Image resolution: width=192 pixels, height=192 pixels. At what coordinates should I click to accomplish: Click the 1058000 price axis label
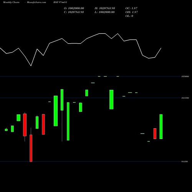(185, 76)
